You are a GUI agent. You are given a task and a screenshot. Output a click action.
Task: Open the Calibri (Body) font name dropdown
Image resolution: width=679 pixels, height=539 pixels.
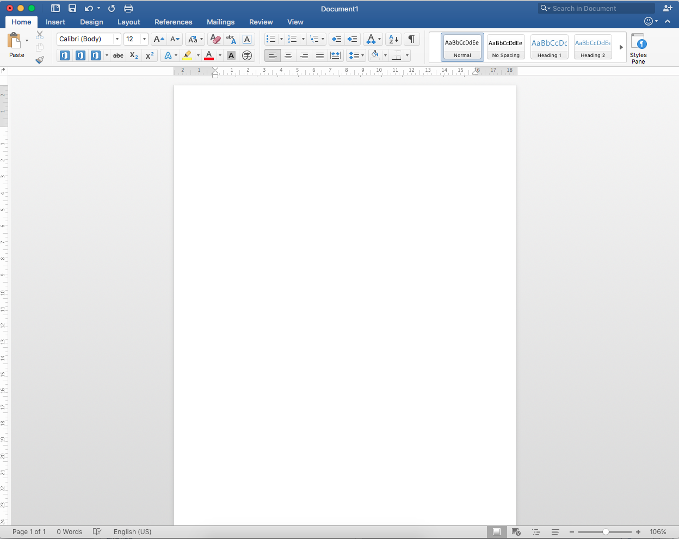pyautogui.click(x=116, y=39)
